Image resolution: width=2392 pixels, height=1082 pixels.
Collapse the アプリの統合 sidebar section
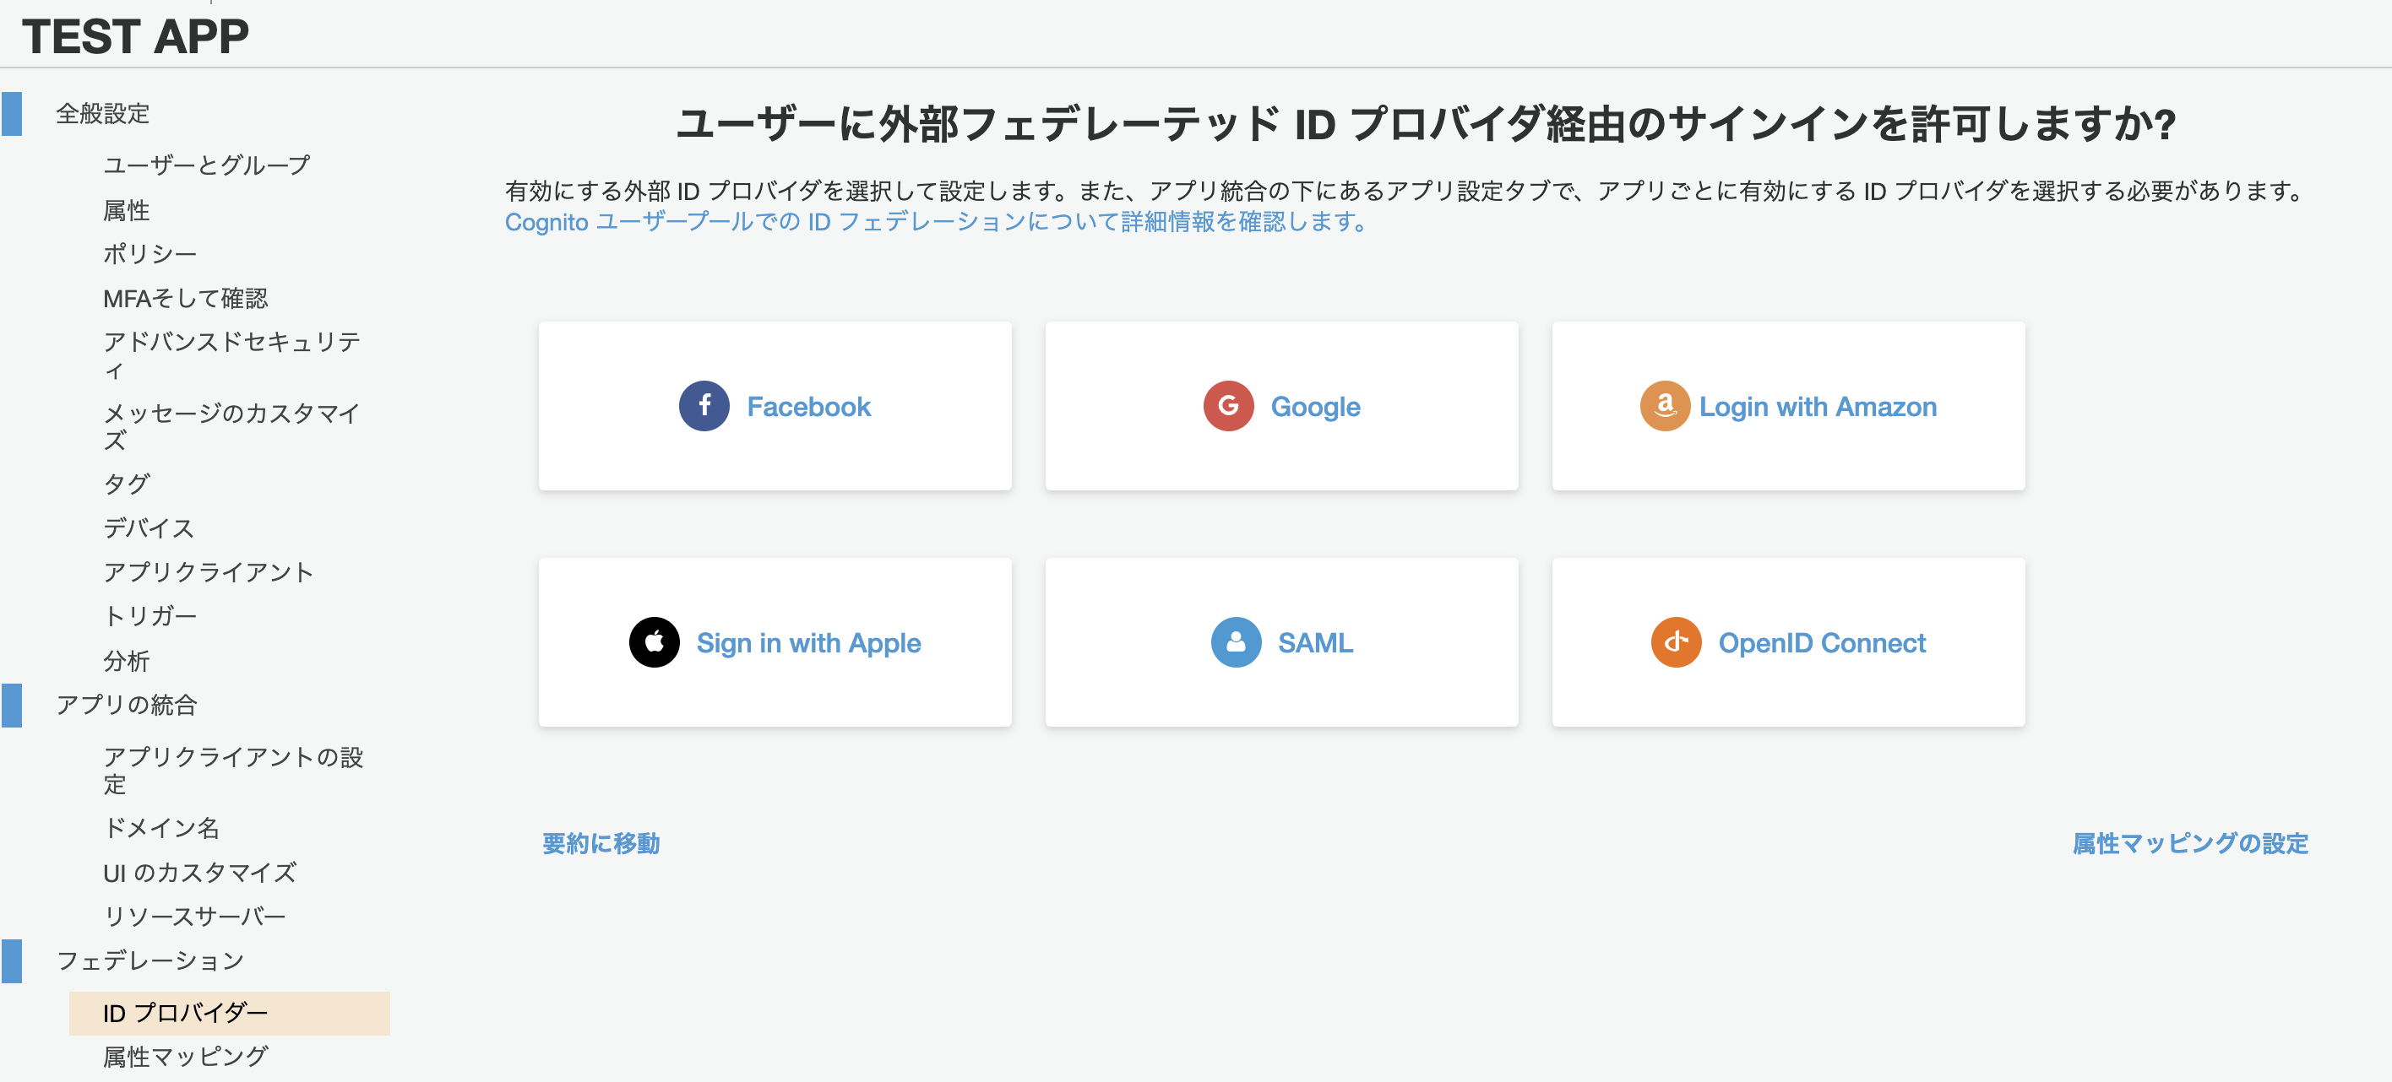[x=127, y=706]
